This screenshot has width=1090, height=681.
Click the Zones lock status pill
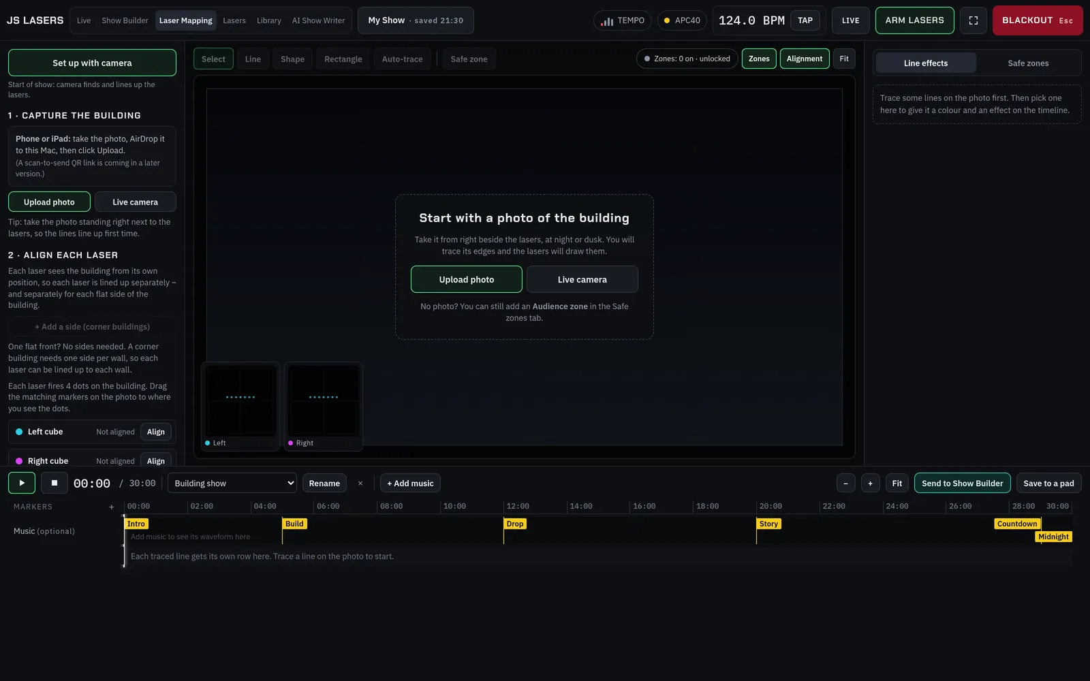coord(687,59)
